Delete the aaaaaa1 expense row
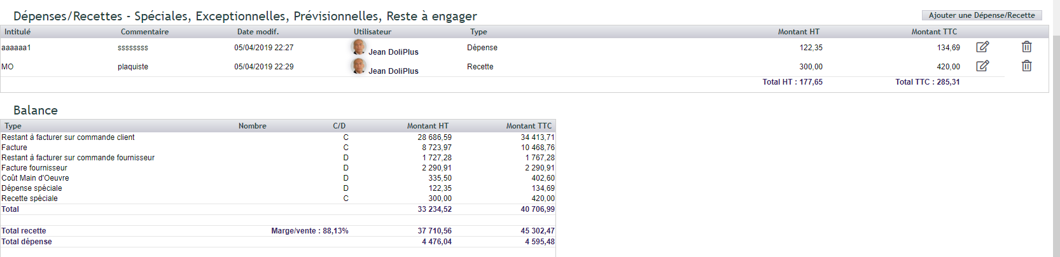1060x257 pixels. coord(1026,47)
